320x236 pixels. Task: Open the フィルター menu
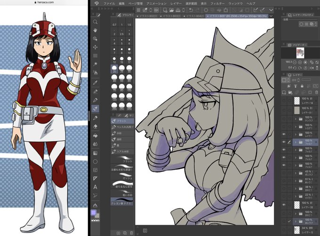click(x=217, y=3)
